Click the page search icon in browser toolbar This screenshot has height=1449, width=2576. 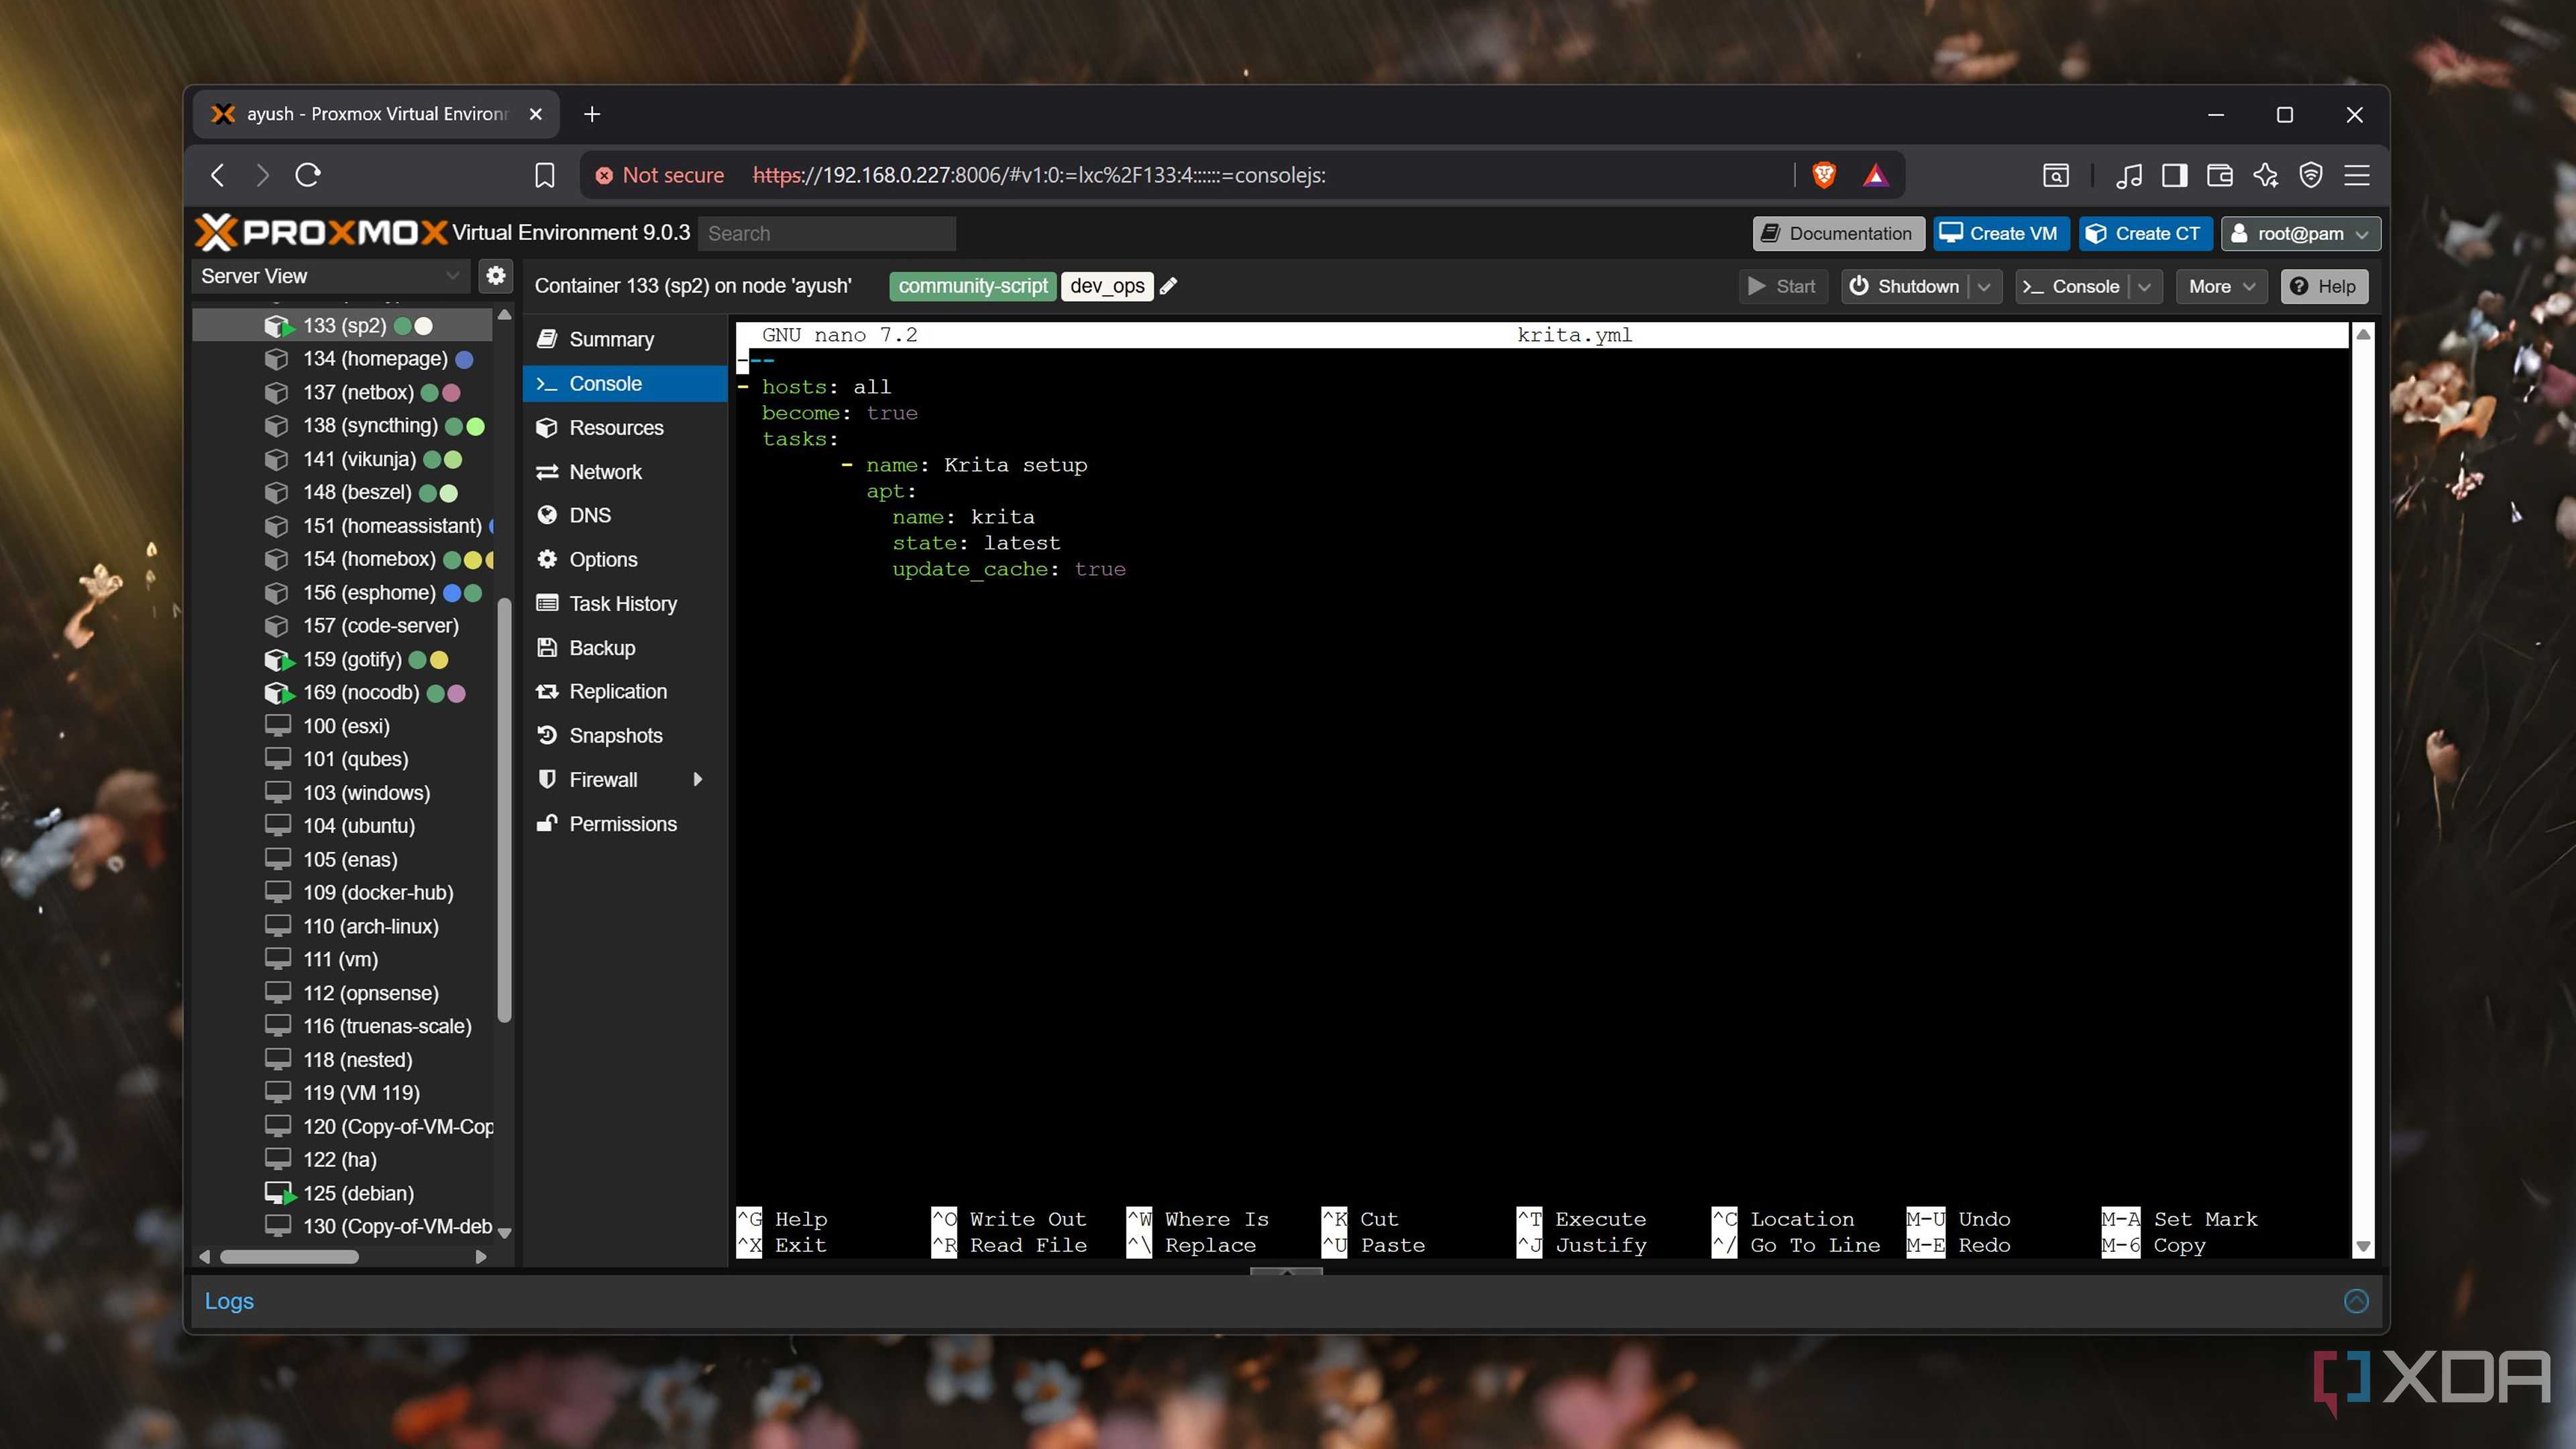coord(2055,175)
